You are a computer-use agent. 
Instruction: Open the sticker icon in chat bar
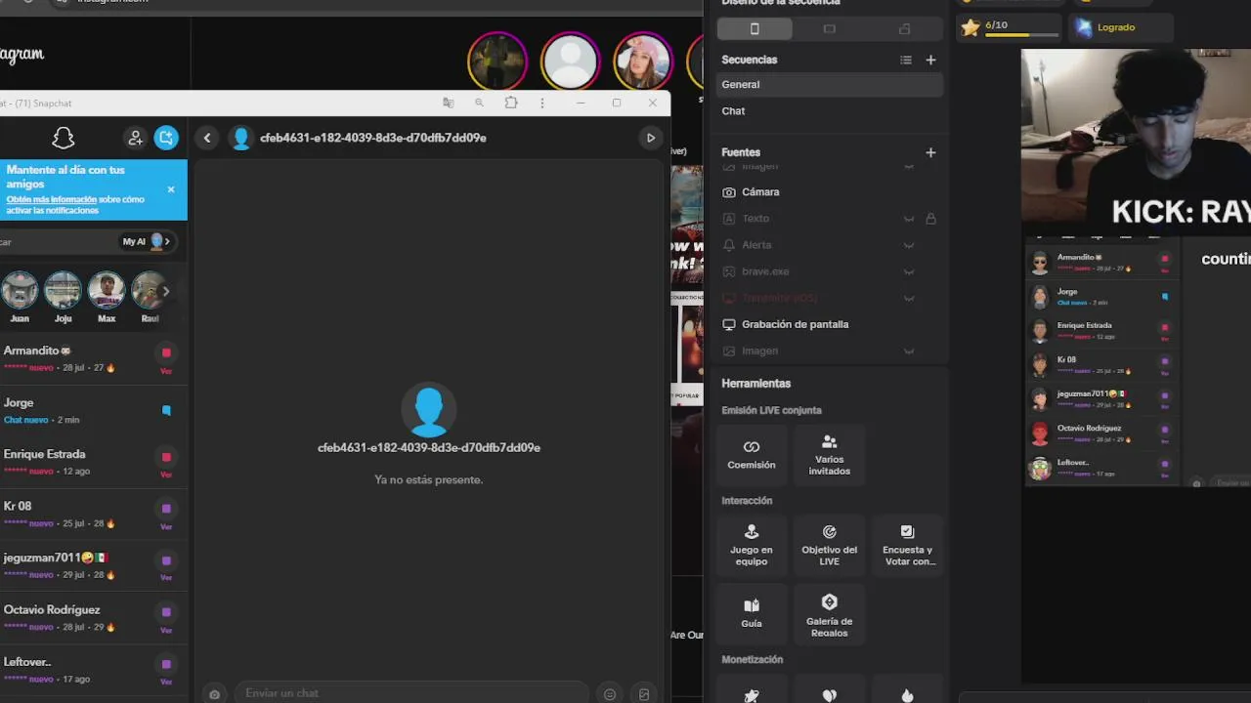(644, 694)
